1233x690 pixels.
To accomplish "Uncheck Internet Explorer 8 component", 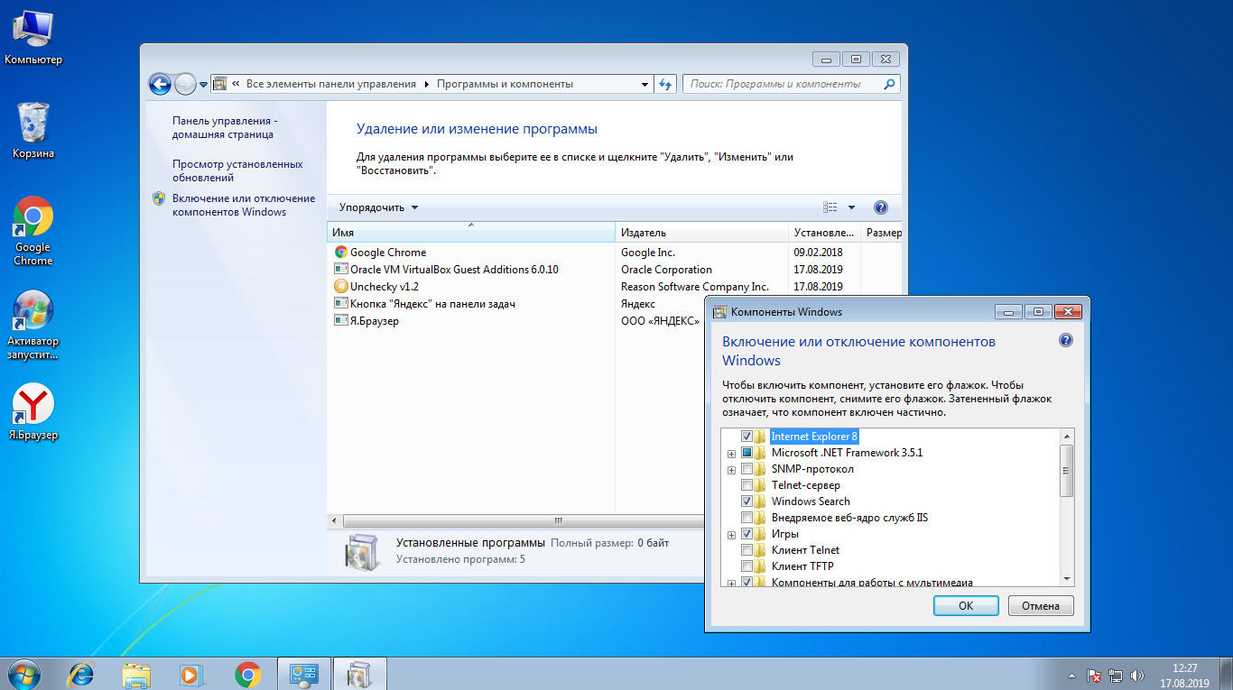I will pyautogui.click(x=746, y=437).
